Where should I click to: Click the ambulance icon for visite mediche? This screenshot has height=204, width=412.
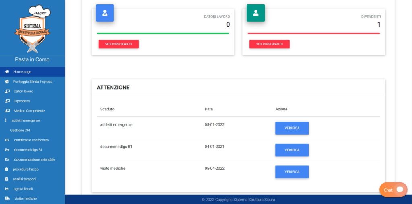7,198
